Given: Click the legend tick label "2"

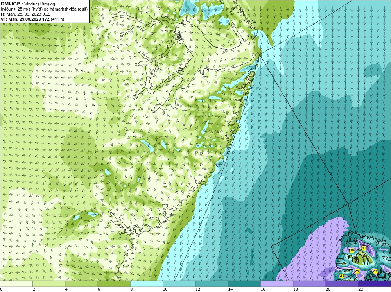Looking at the screenshot, I should (x=34, y=289).
